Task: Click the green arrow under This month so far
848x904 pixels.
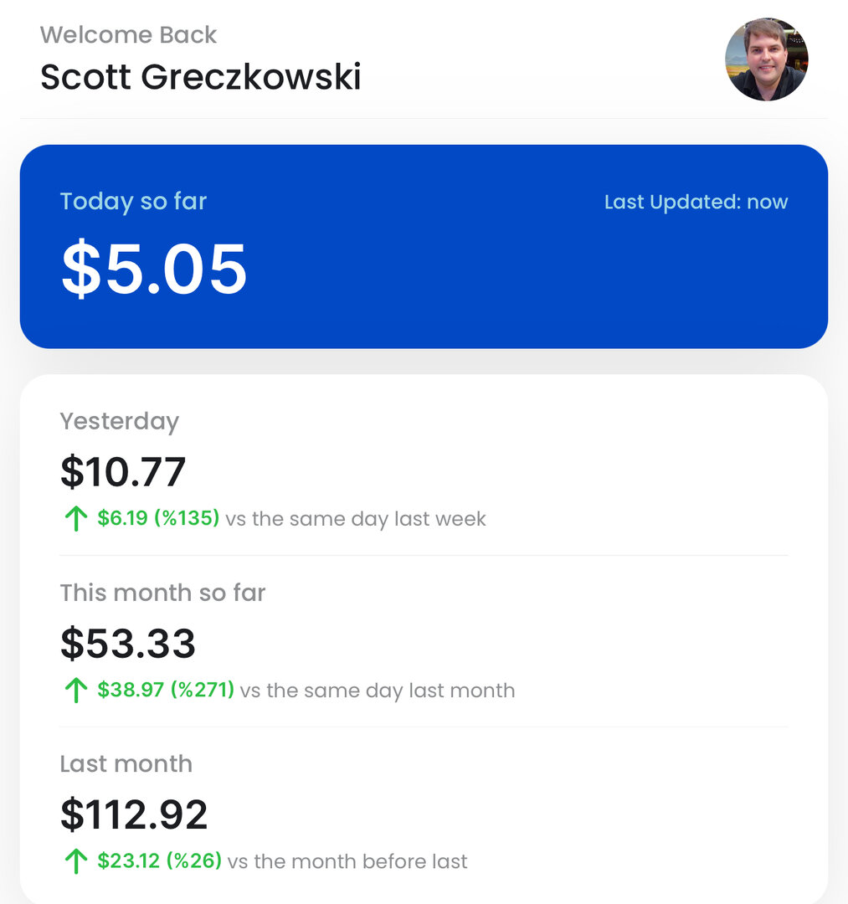Action: [x=75, y=690]
